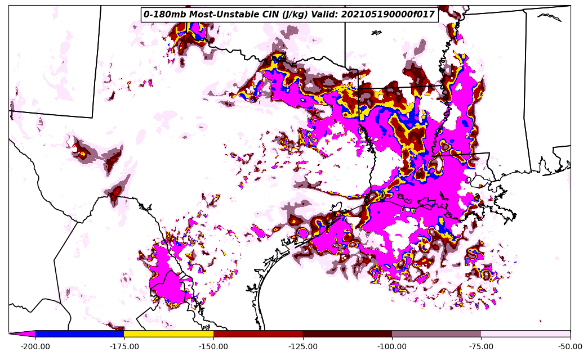Click the magenta arrow tip of the colorbar
The image size is (588, 356).
pos(23,334)
